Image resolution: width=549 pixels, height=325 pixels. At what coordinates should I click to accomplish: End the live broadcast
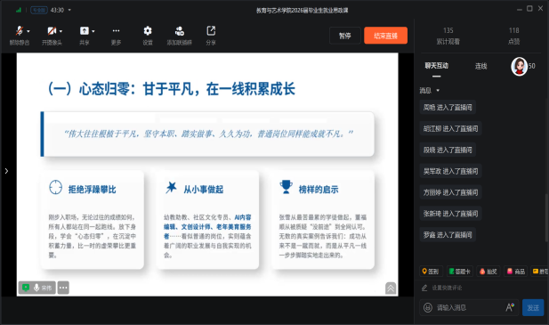(385, 36)
